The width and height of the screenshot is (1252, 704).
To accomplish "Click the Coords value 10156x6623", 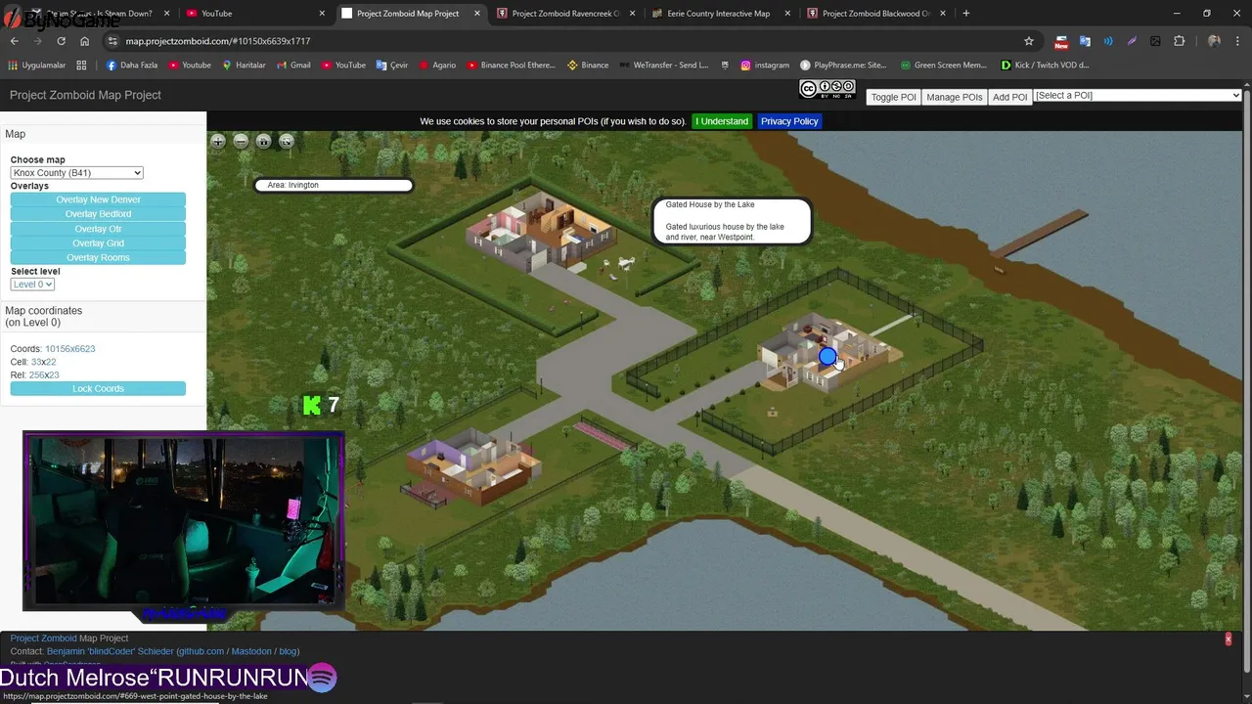I will [x=69, y=349].
